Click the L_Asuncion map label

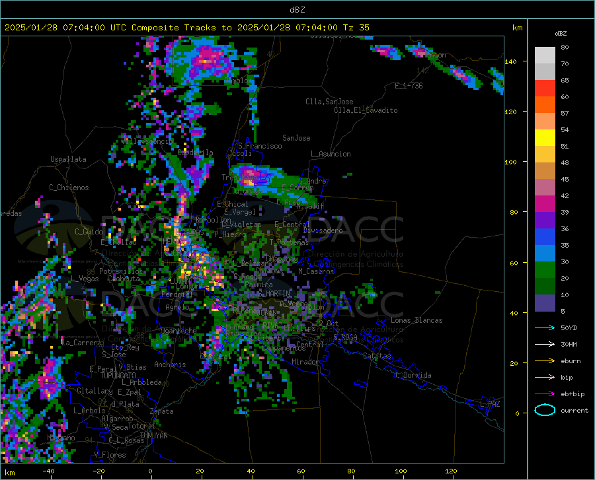(331, 154)
